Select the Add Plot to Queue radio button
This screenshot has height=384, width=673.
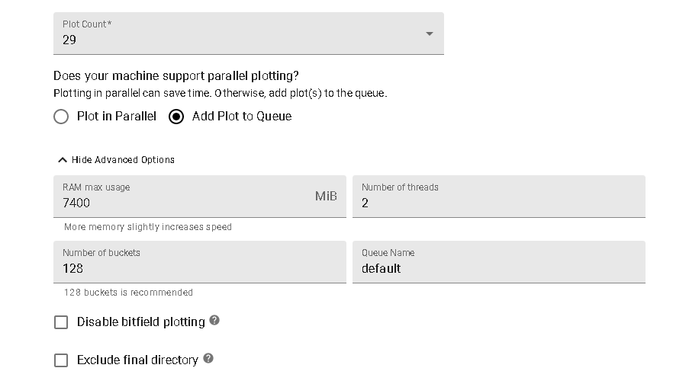[x=176, y=117]
